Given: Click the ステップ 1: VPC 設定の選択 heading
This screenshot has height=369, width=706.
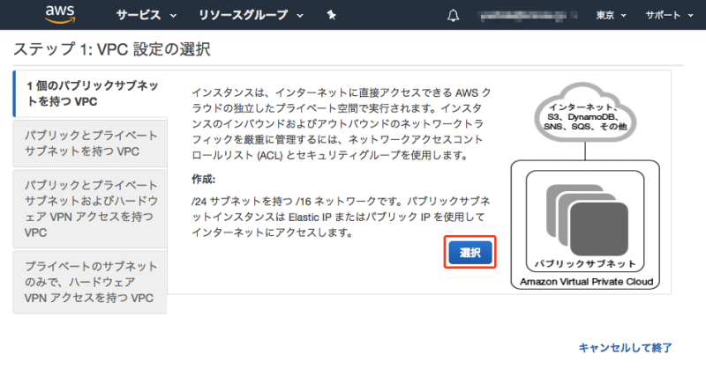Looking at the screenshot, I should tap(112, 49).
